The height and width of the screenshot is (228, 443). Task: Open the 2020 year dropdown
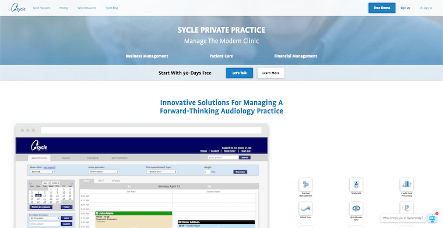click(x=56, y=183)
